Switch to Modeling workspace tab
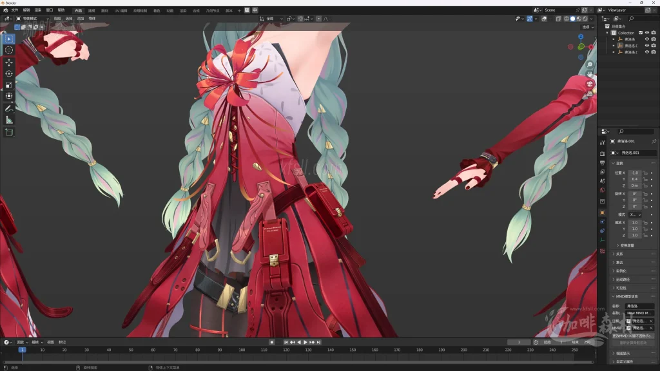The image size is (660, 371). tap(92, 10)
